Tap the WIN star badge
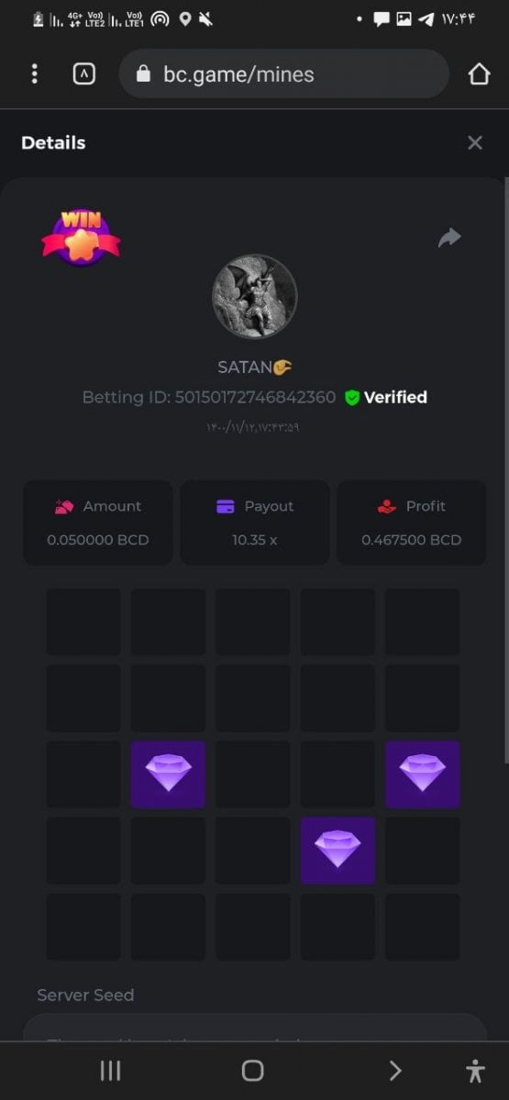 81,237
